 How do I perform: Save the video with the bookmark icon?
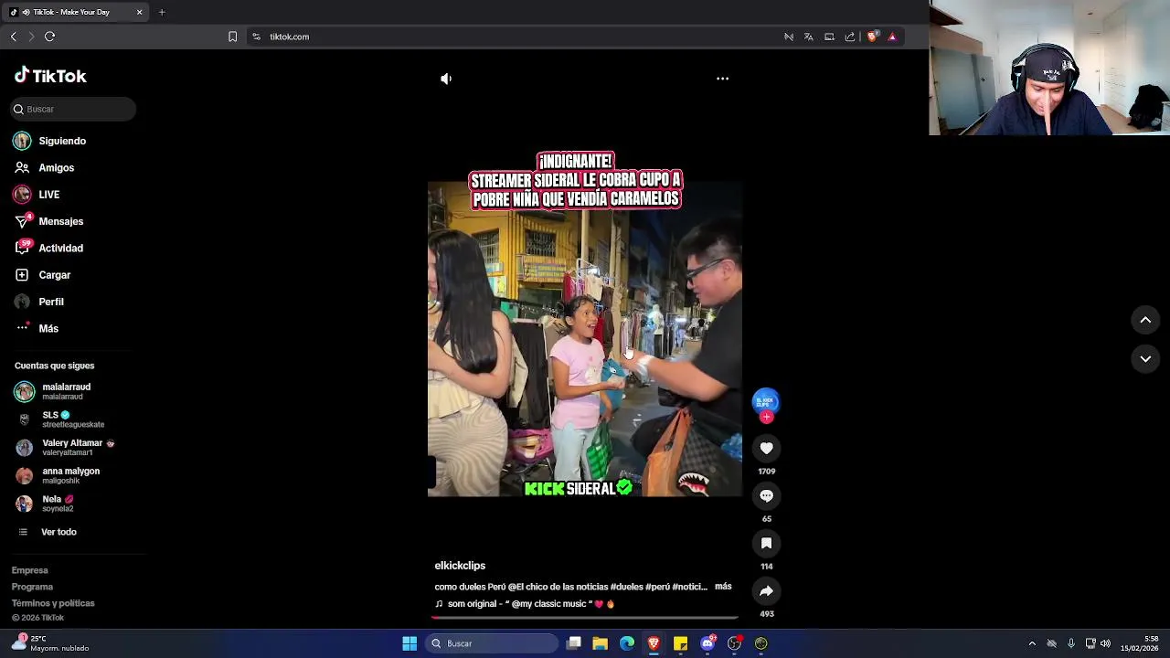pyautogui.click(x=766, y=543)
